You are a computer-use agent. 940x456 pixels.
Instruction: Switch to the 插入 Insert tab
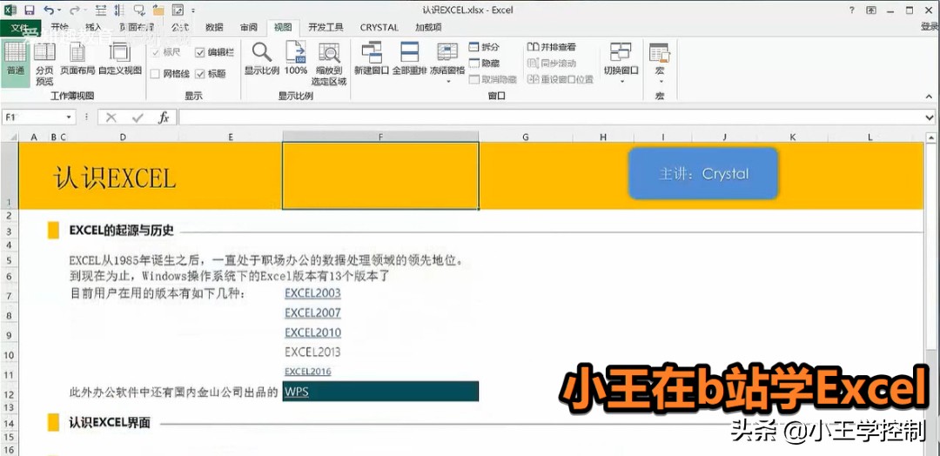click(93, 28)
